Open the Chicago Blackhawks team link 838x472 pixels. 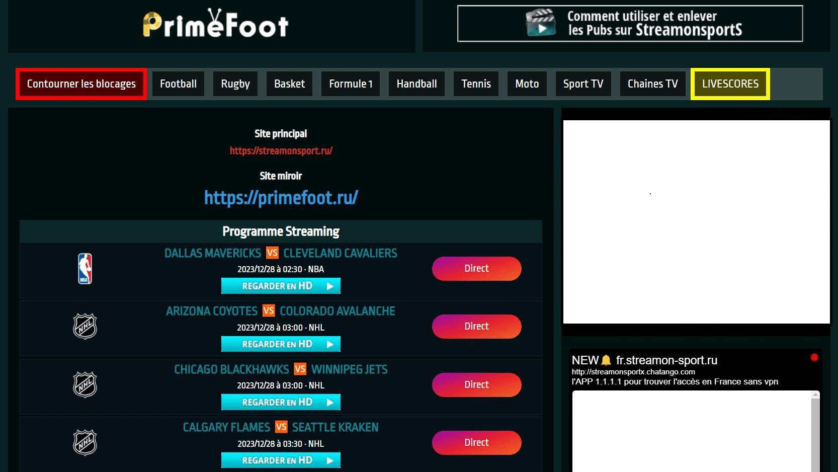[231, 369]
